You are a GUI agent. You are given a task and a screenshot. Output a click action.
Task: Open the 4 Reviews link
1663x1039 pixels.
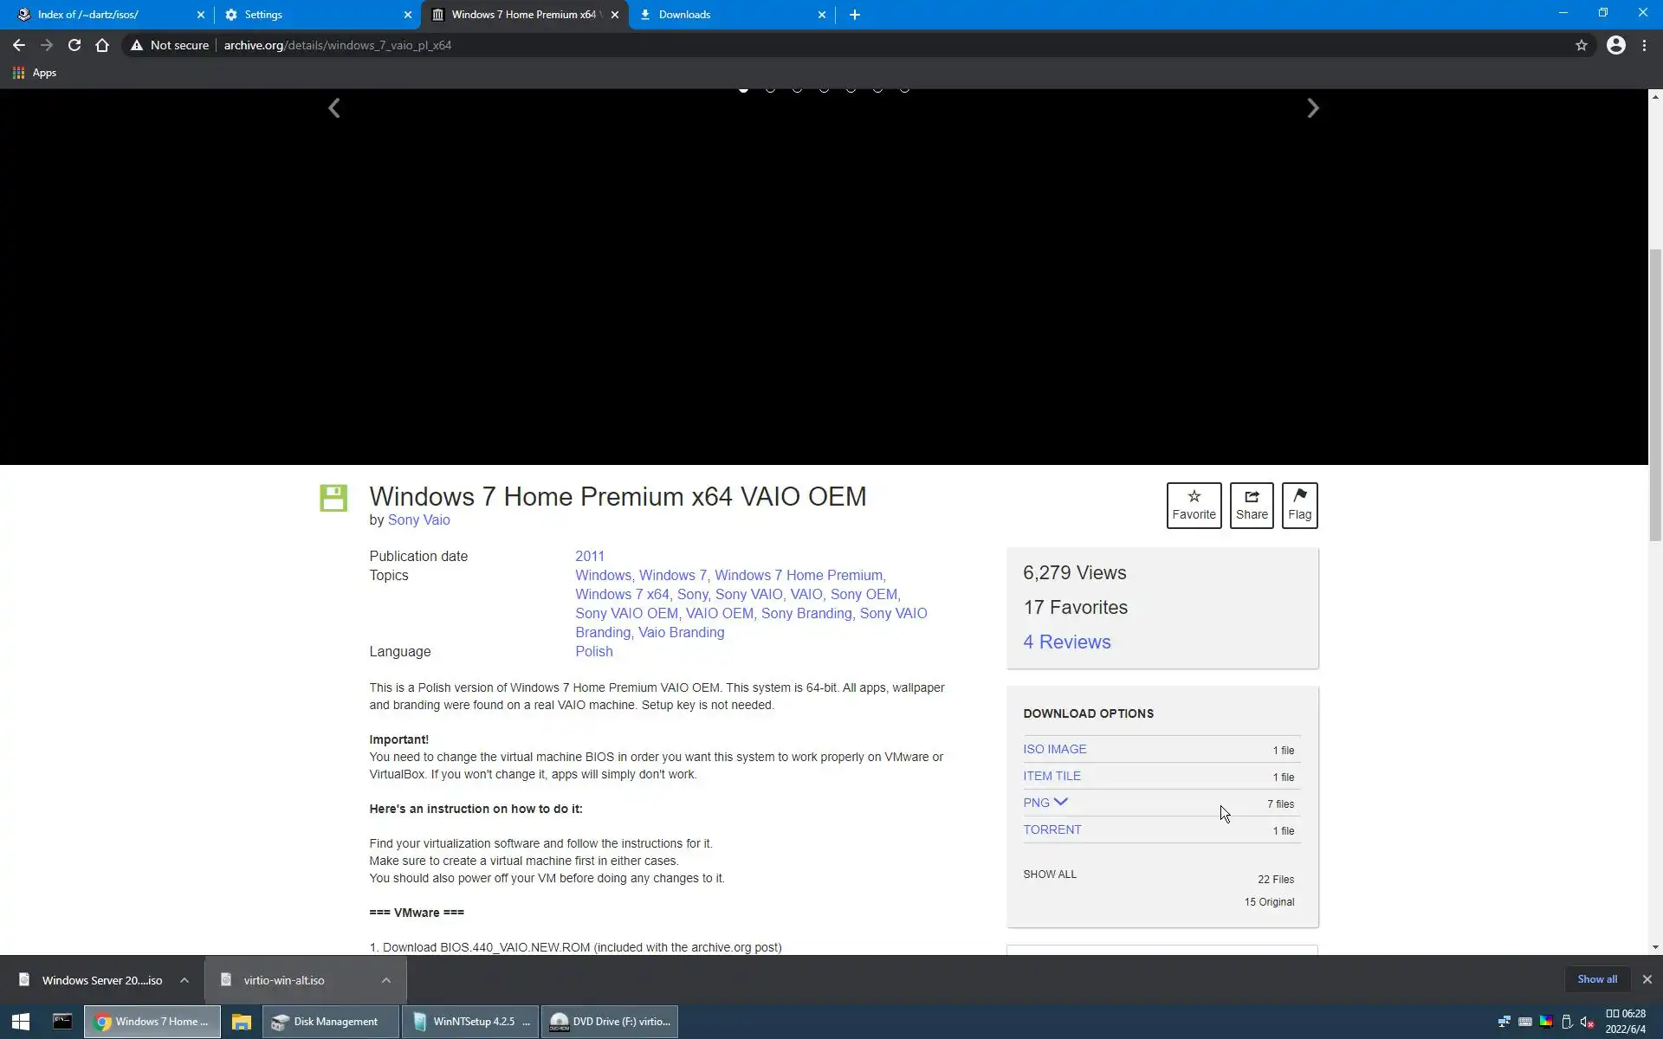tap(1066, 642)
